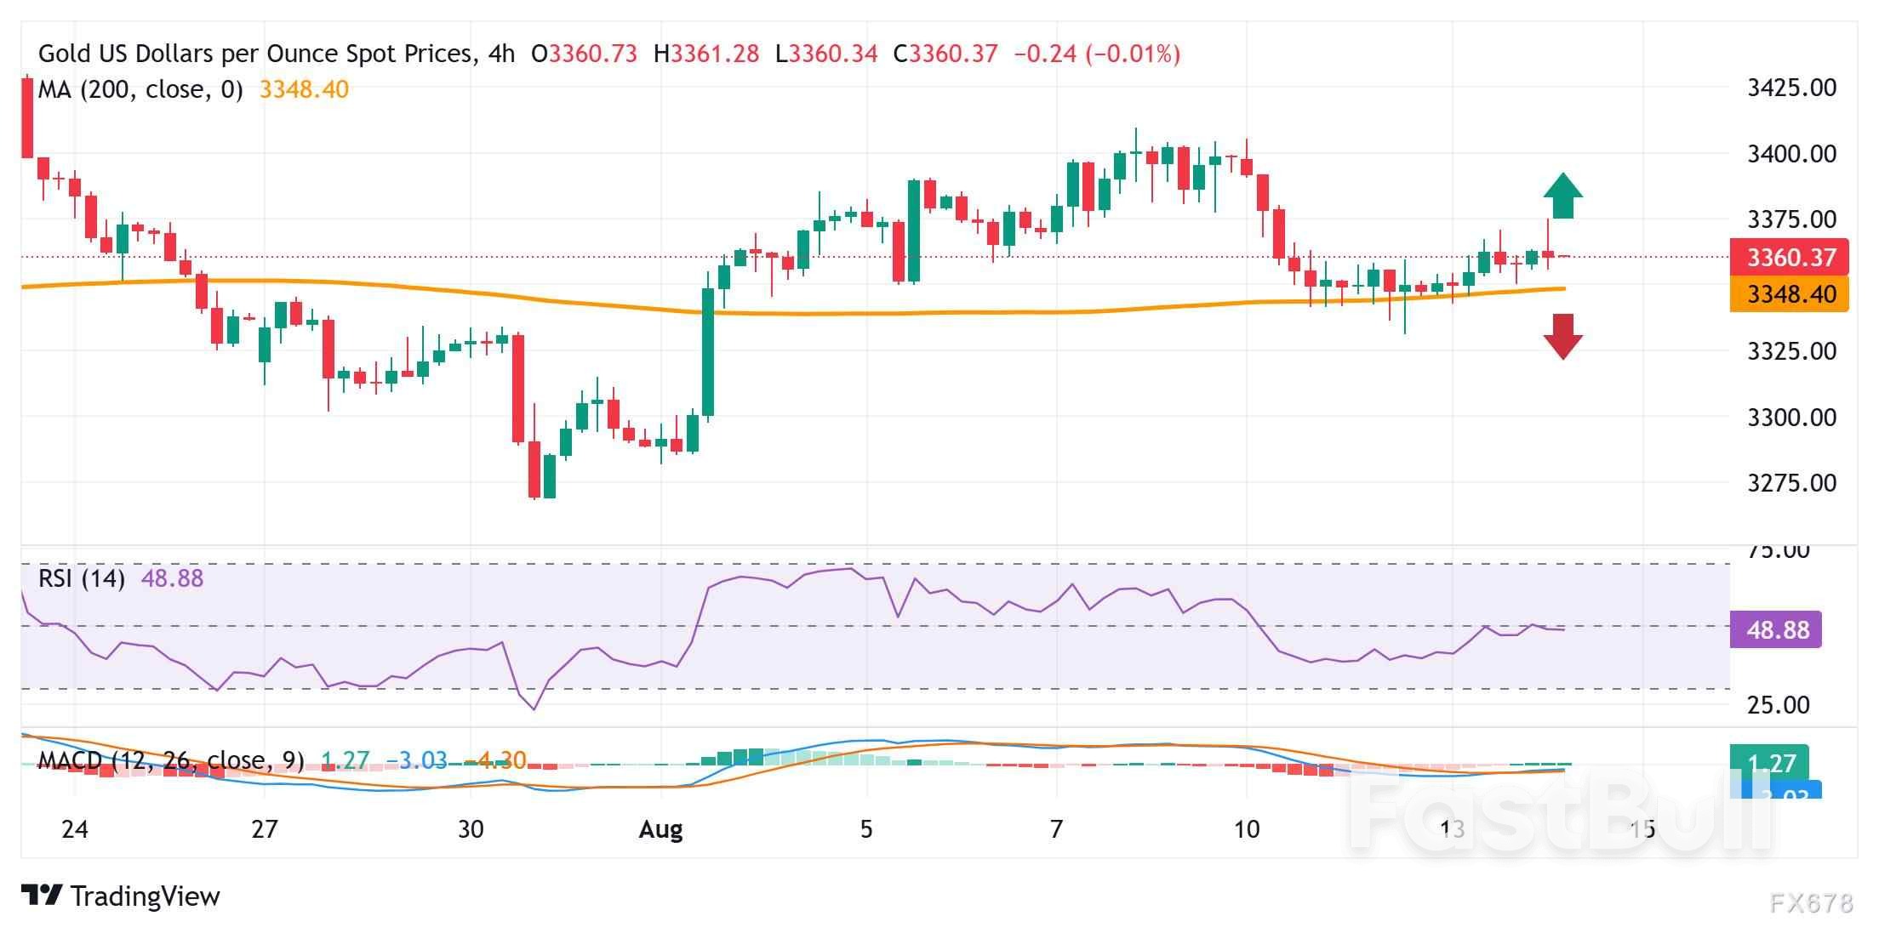Click the green up arrow on chart

click(x=1562, y=196)
